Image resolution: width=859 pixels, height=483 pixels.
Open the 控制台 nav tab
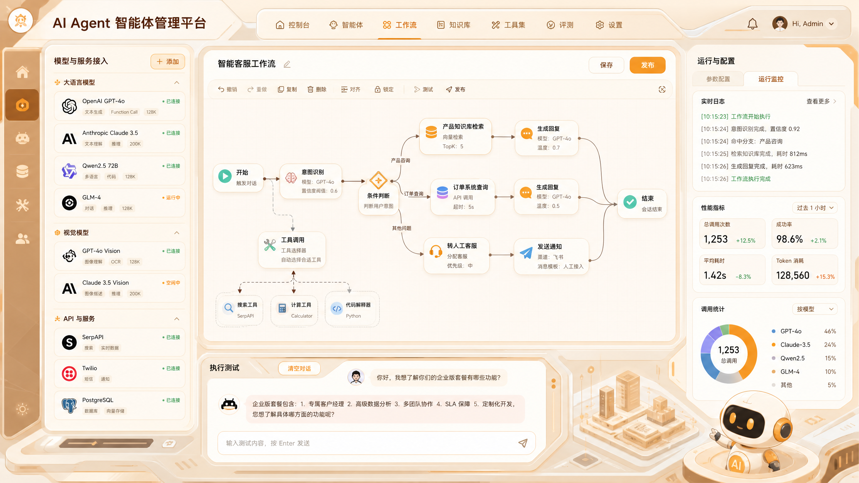[292, 25]
